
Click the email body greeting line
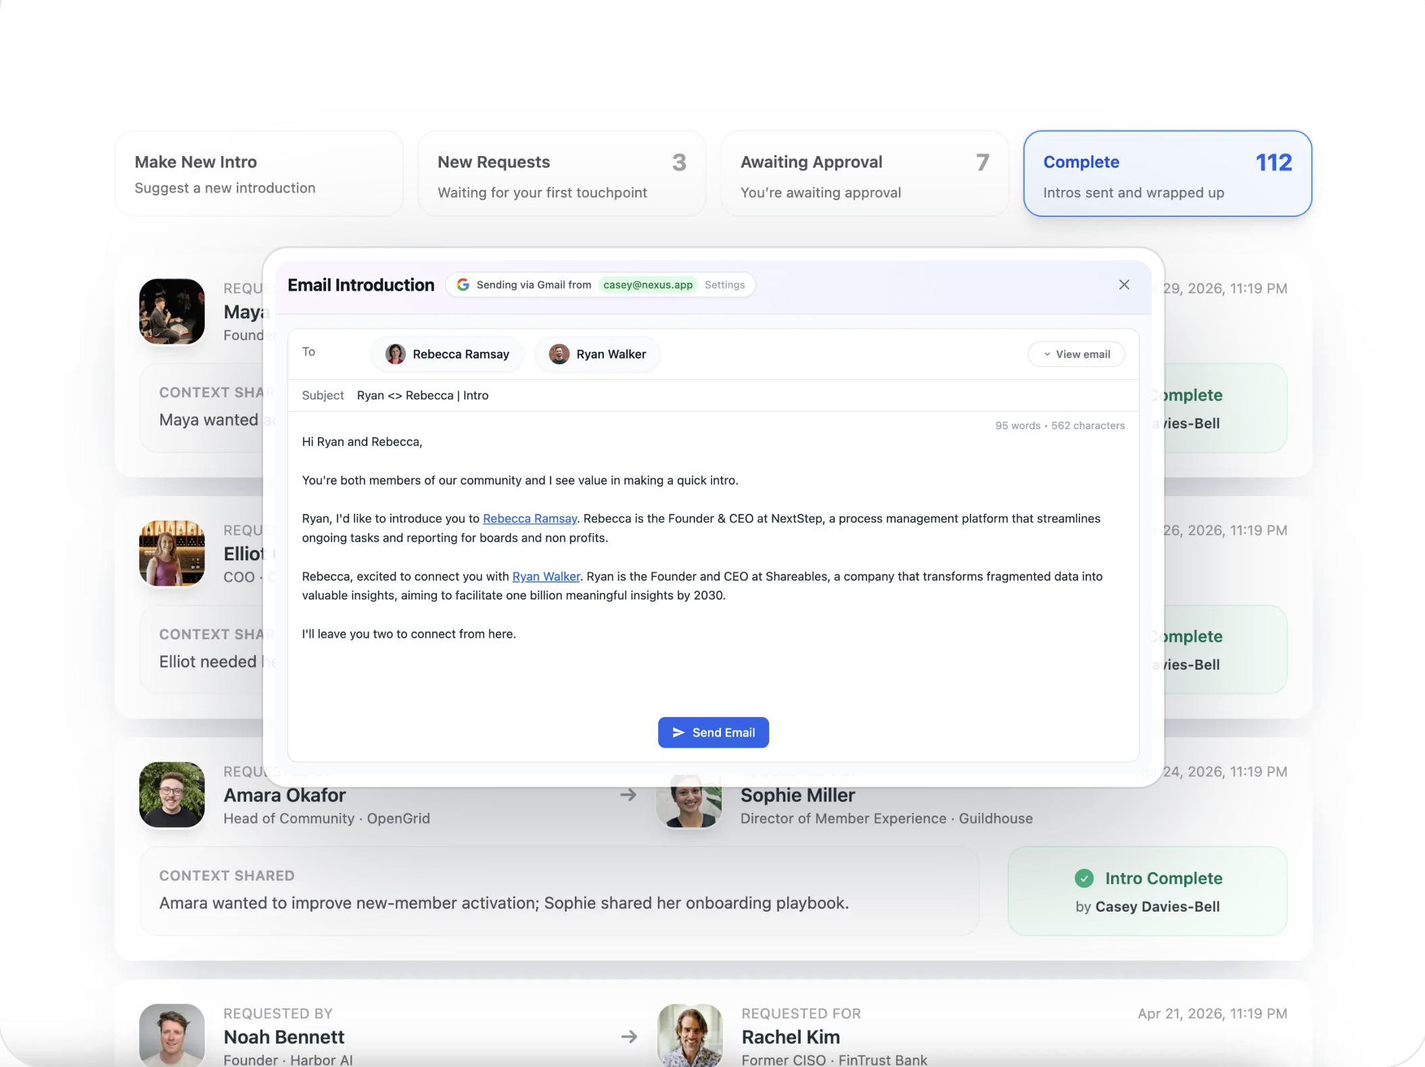tap(362, 442)
